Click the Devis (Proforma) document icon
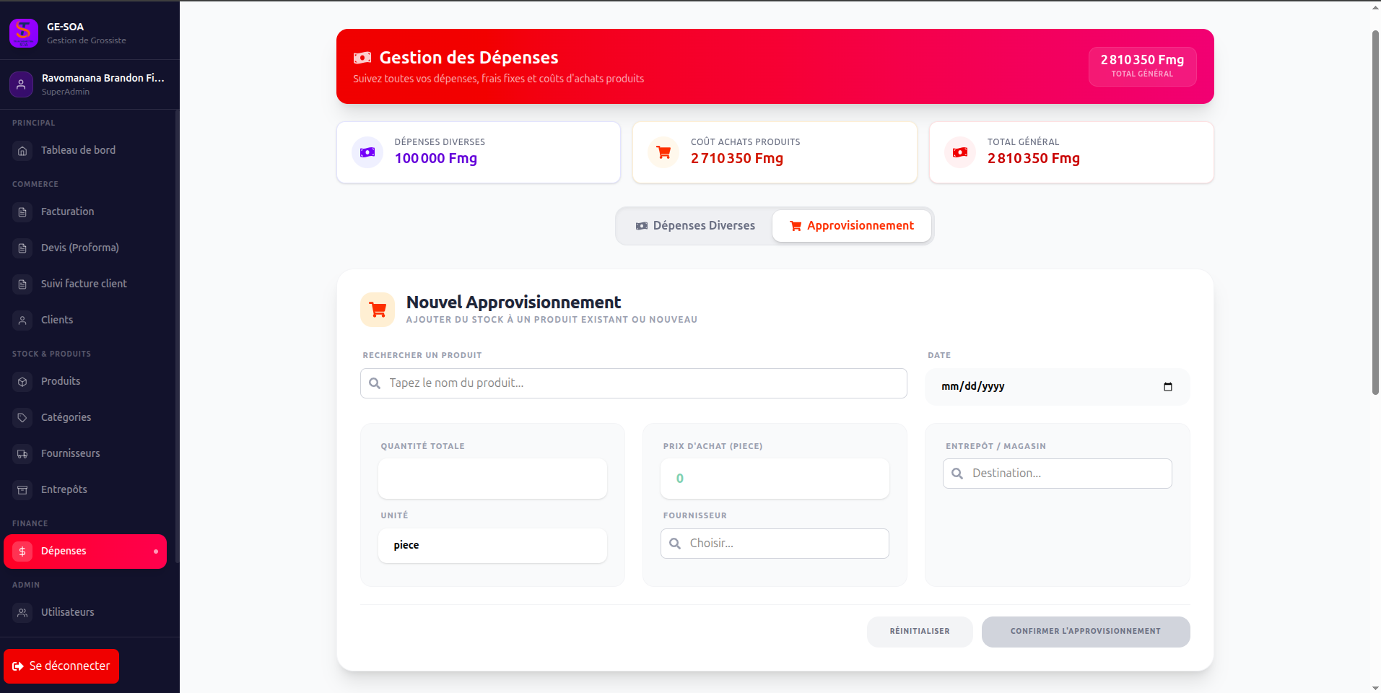 22,248
